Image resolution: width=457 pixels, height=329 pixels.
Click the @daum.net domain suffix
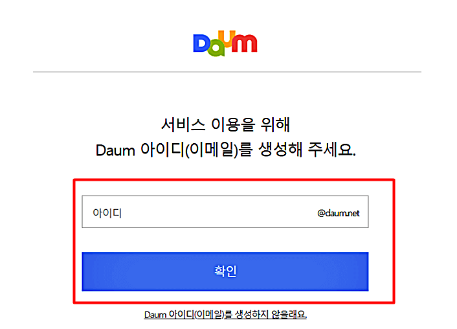pos(339,213)
